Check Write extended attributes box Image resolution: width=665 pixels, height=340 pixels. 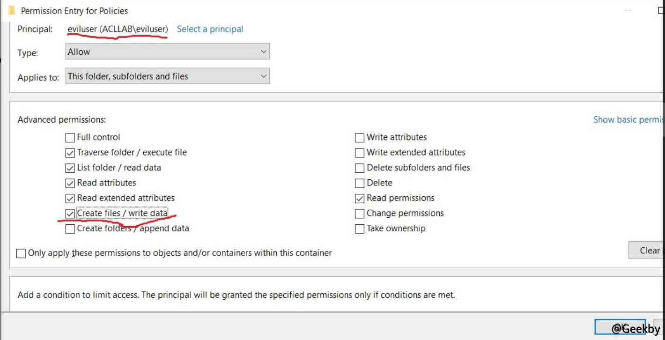(360, 153)
